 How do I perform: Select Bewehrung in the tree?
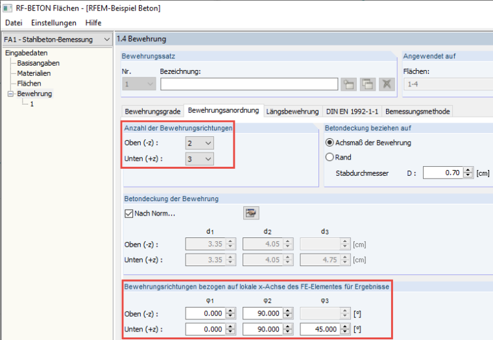[34, 93]
